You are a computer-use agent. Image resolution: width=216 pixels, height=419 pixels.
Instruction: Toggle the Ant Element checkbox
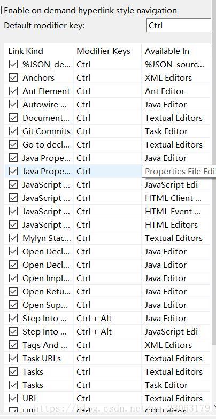point(13,91)
